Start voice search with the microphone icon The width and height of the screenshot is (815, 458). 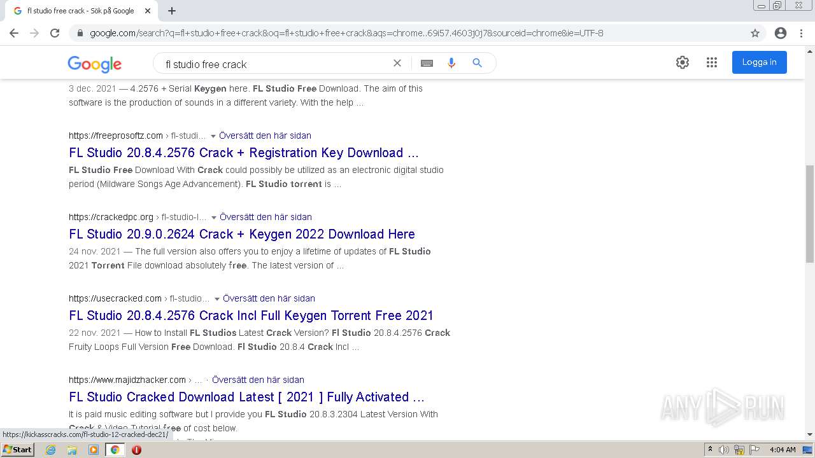coord(451,63)
